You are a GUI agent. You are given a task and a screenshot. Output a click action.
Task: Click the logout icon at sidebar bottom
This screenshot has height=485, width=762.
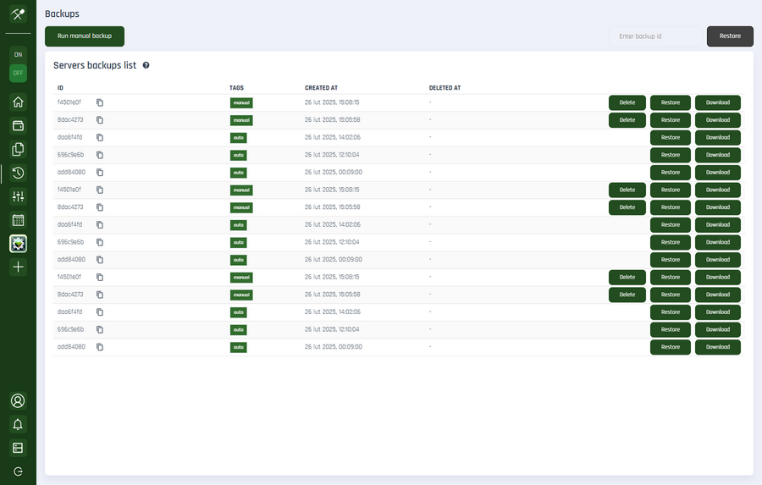(18, 471)
